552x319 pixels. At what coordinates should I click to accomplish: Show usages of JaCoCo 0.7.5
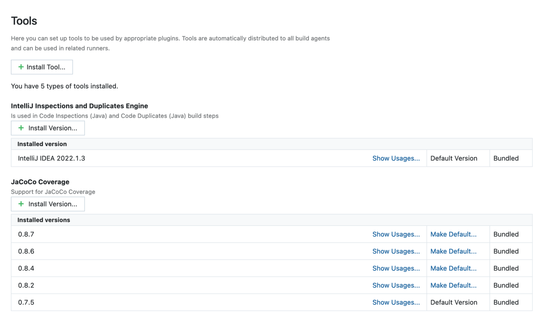pyautogui.click(x=396, y=302)
